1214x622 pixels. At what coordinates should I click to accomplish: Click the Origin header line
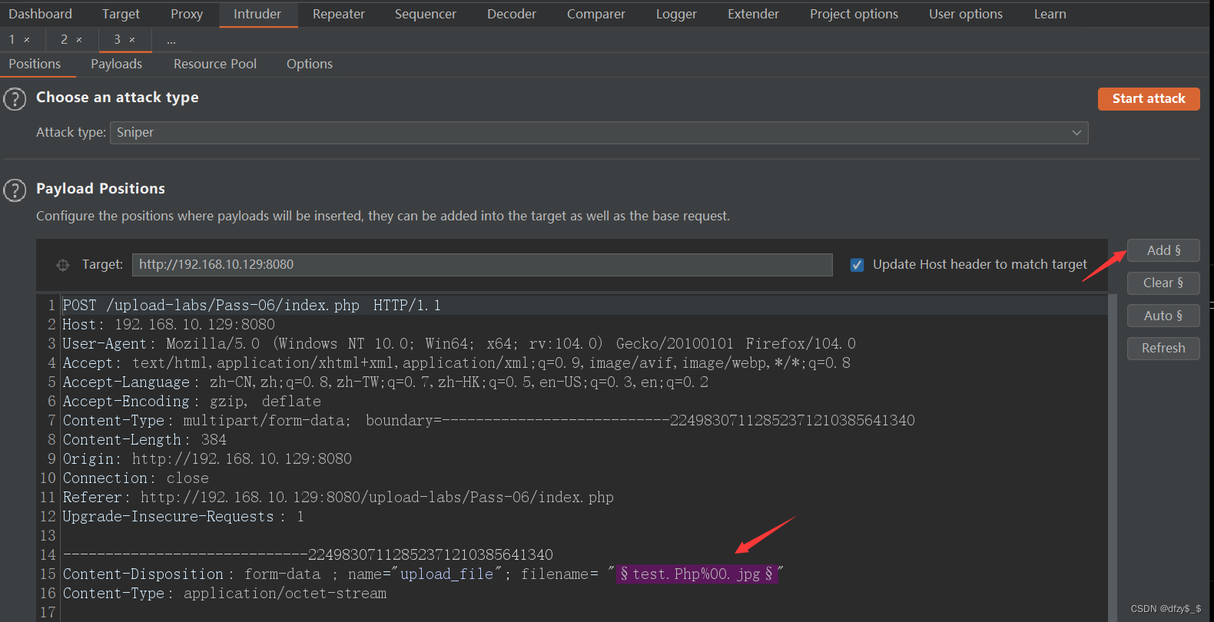(207, 458)
